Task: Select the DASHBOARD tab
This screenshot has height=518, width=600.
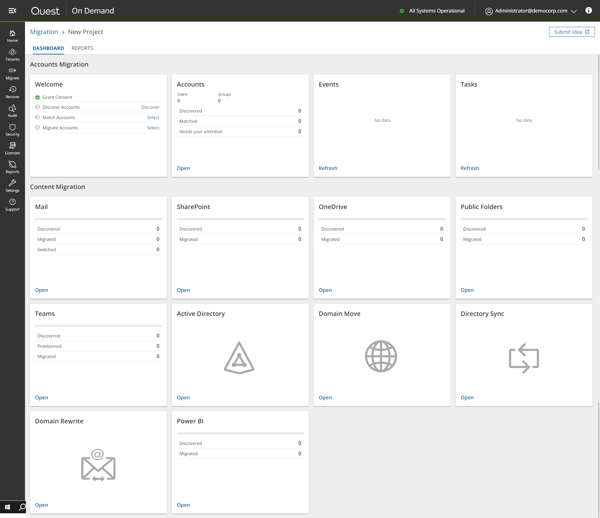Action: click(48, 48)
